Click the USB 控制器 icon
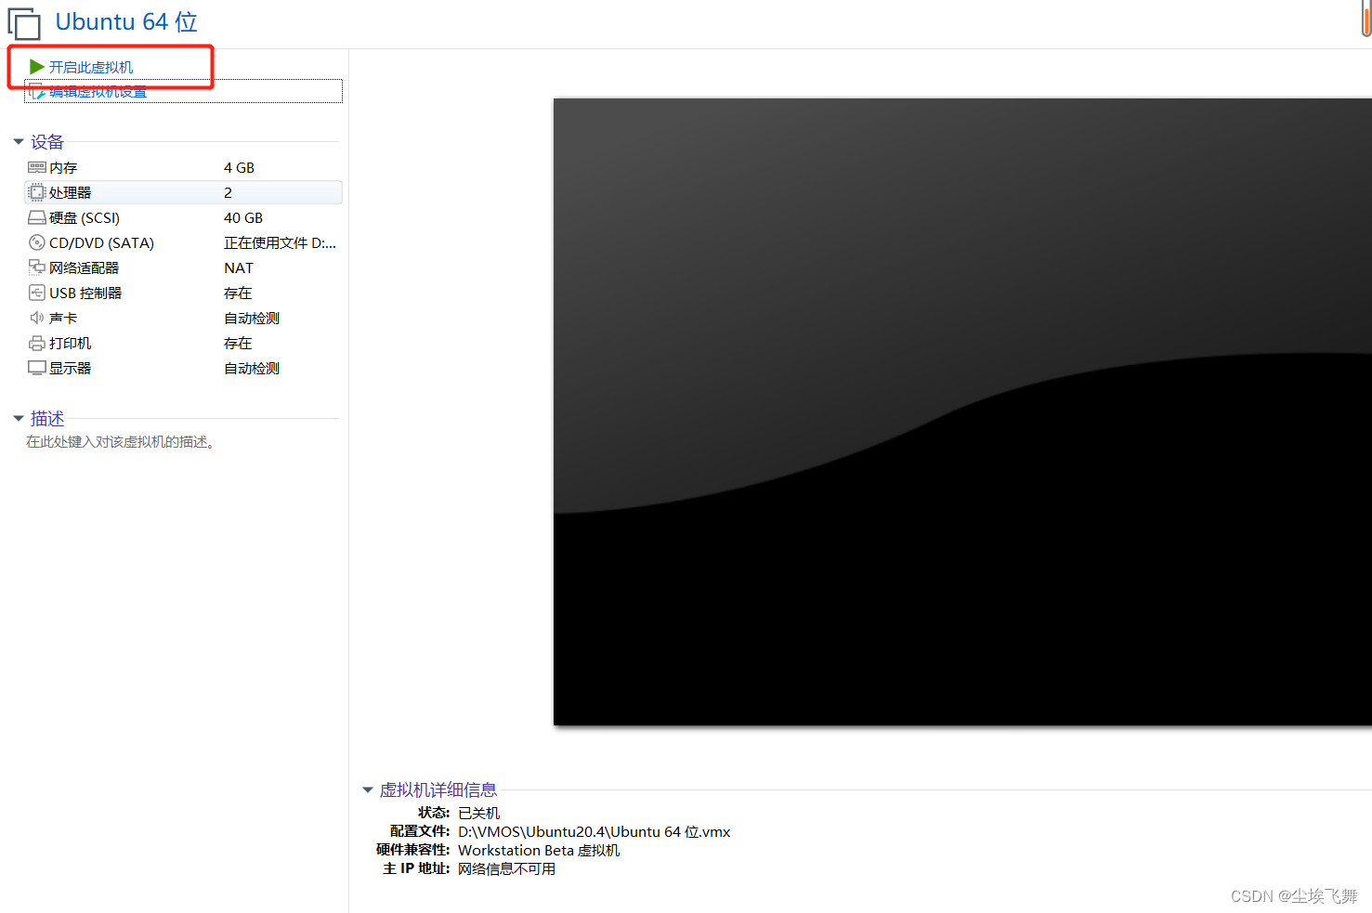1372x913 pixels. (37, 293)
